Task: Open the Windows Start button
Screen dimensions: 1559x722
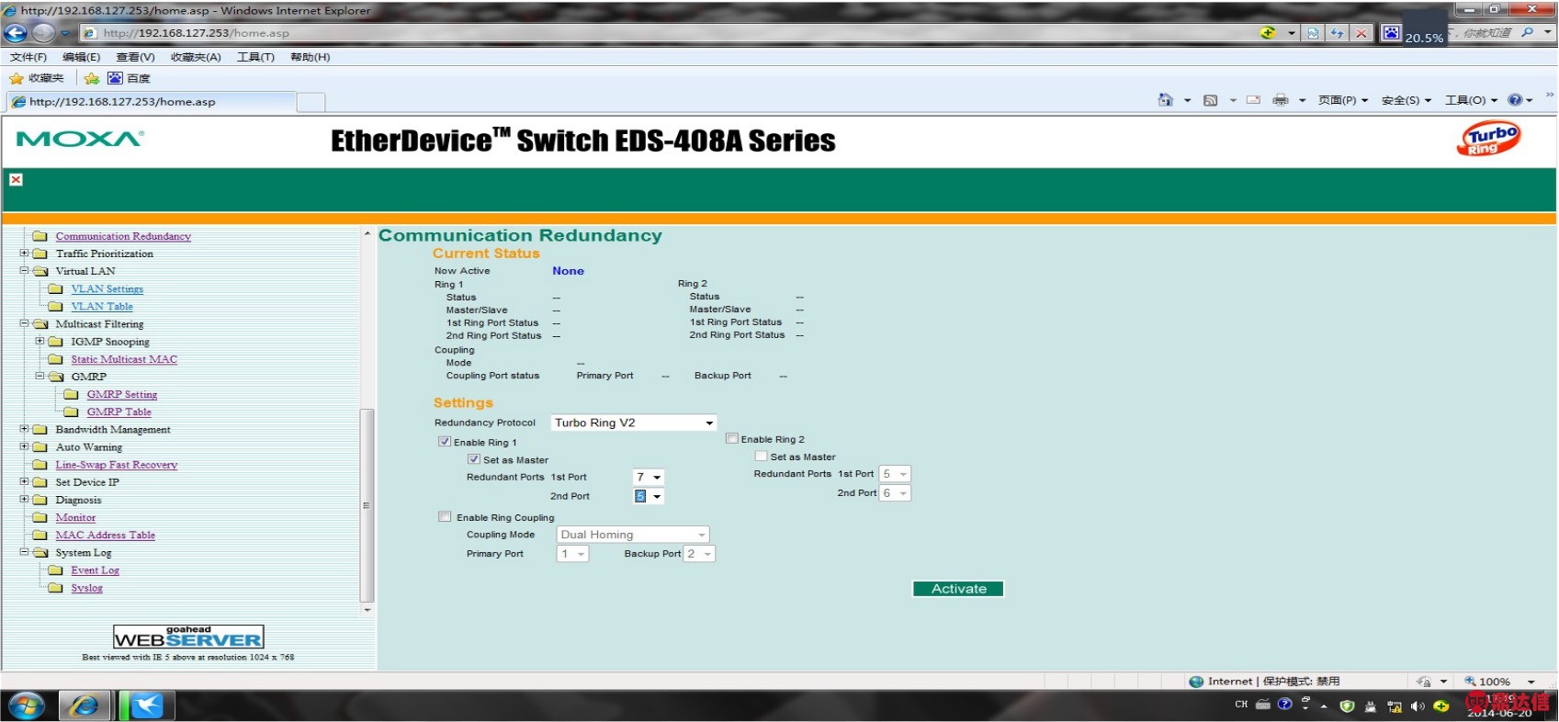Action: 27,705
